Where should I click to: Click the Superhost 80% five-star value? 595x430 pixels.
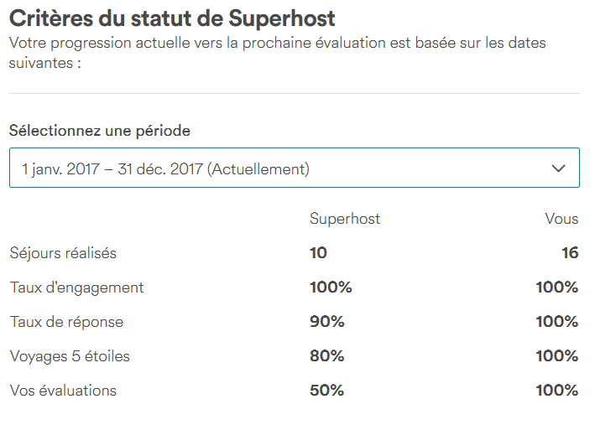(326, 356)
